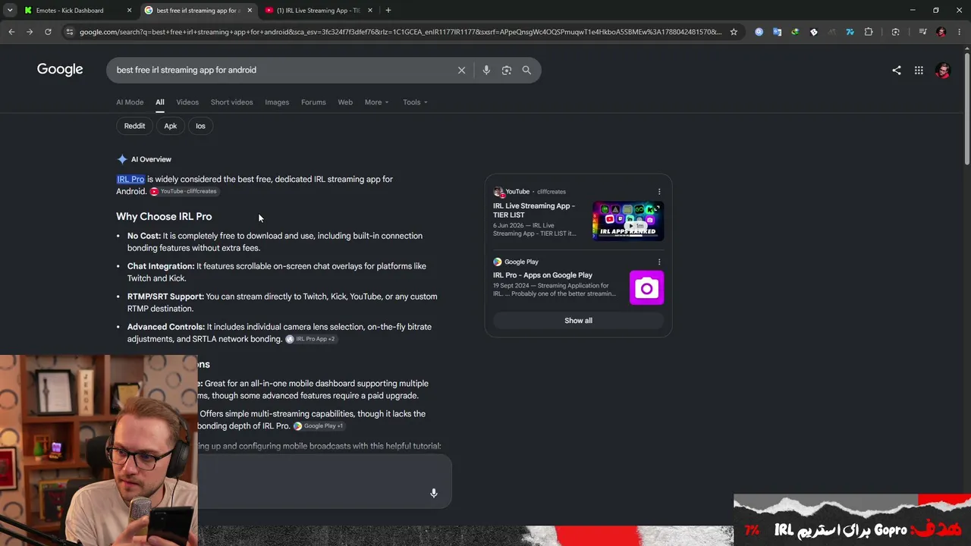Open the Extensions puzzle menu
971x546 pixels.
(x=869, y=32)
